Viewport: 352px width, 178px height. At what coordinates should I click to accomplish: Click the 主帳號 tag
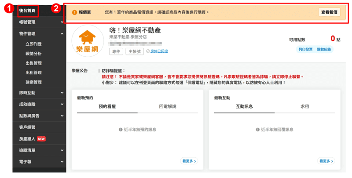click(x=135, y=51)
